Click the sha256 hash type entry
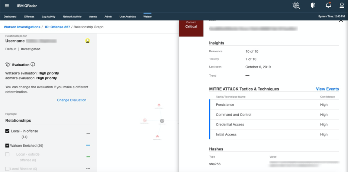The image size is (348, 172). [215, 164]
